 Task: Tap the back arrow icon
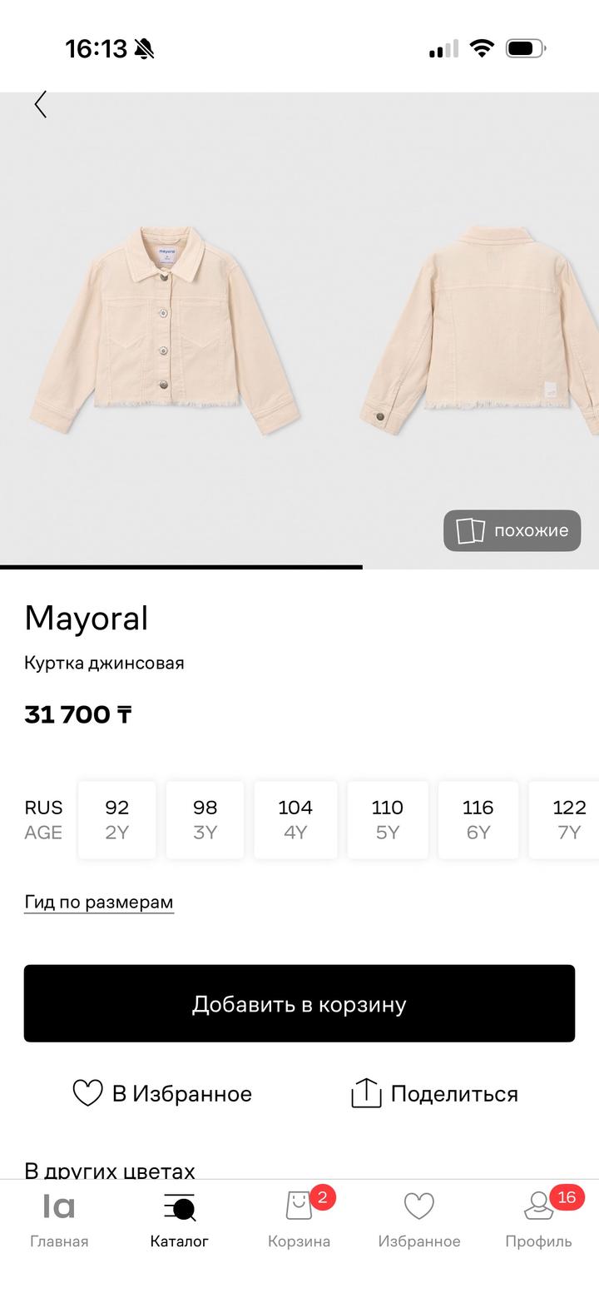click(x=40, y=105)
